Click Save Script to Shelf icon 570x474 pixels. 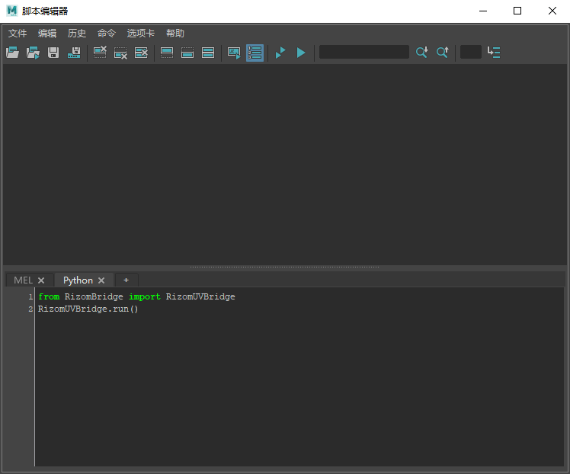coord(74,53)
